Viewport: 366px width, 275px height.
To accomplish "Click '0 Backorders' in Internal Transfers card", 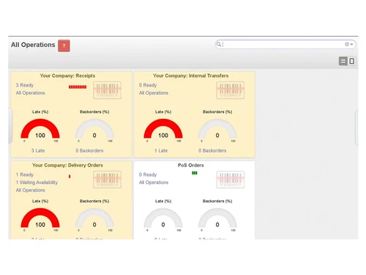I will click(x=212, y=150).
